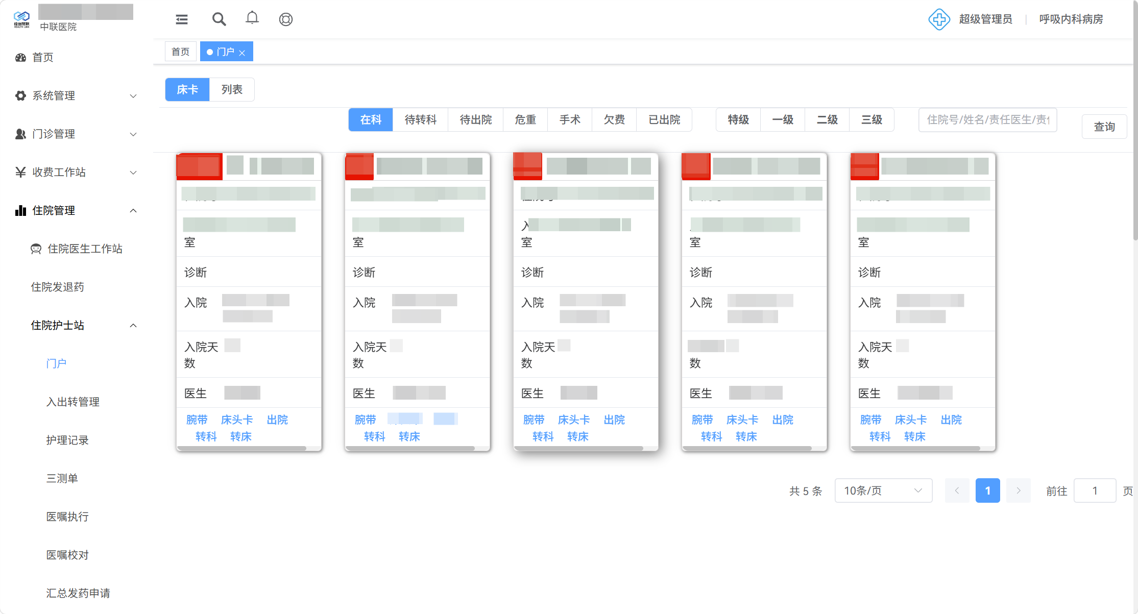
Task: Open search via the magnifier icon
Action: [x=219, y=19]
